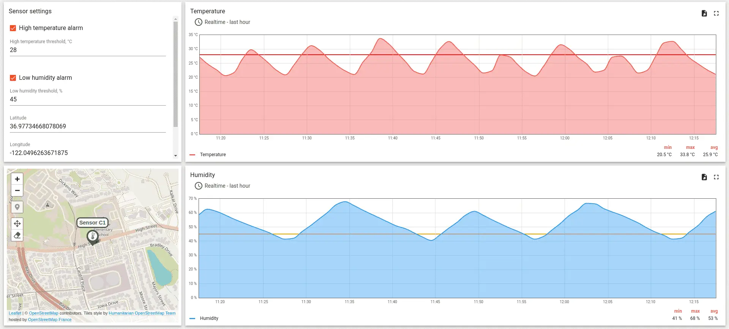Screen dimensions: 729x329
Task: Edit High temperature threshold field
Action: [88, 50]
